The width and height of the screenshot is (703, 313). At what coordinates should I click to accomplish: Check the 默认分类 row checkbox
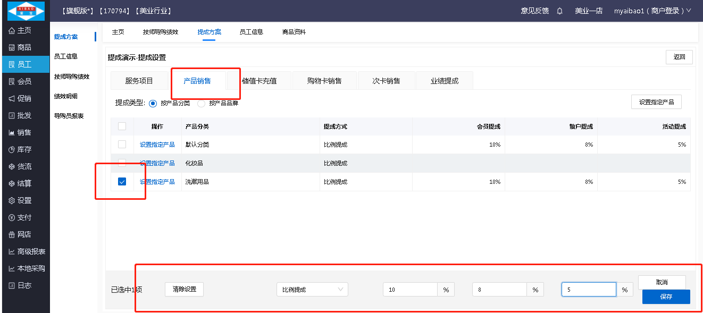(x=122, y=145)
